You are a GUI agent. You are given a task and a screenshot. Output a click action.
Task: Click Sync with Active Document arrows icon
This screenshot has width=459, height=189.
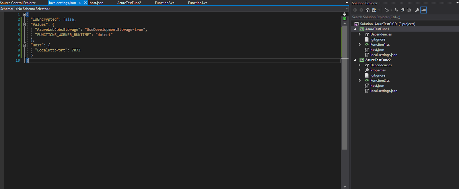point(396,10)
